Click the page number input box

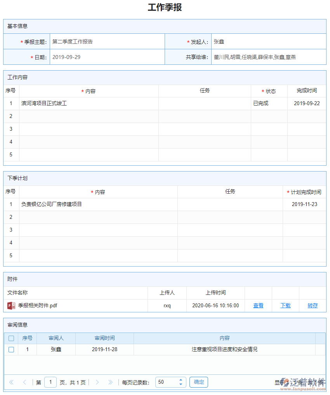click(x=50, y=382)
